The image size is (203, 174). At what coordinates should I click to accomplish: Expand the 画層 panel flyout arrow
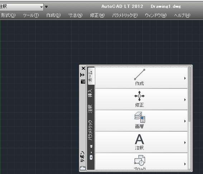[x=185, y=121]
